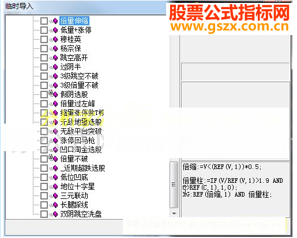Select 缩量涨停做T板 in the tree
297x238 pixels.
pyautogui.click(x=82, y=113)
